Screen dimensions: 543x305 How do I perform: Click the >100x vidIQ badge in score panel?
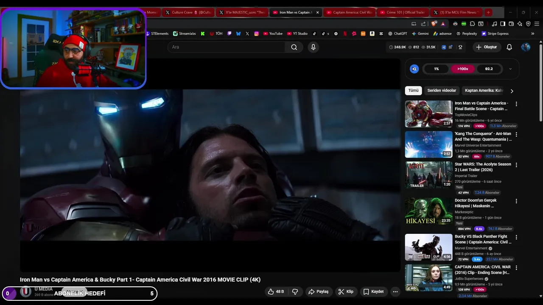pos(462,69)
